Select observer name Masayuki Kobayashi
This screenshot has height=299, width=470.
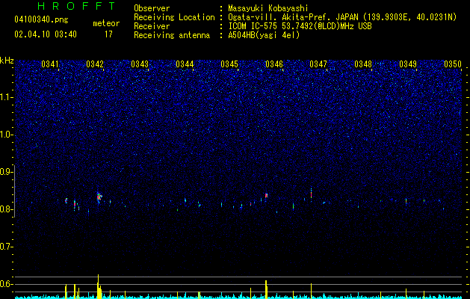pos(268,8)
